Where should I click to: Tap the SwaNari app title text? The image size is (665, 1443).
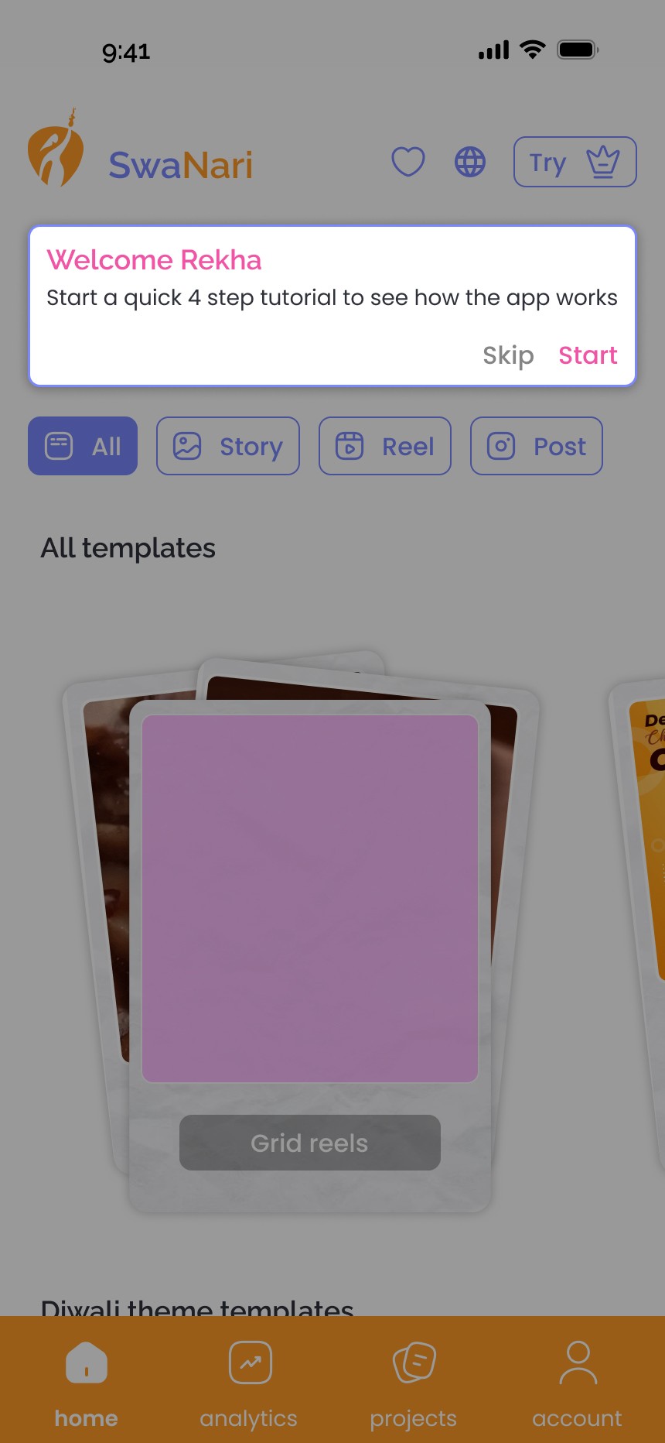pos(180,165)
